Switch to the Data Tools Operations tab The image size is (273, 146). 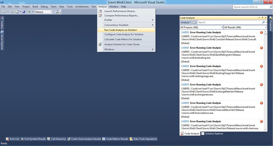[x=143, y=139]
